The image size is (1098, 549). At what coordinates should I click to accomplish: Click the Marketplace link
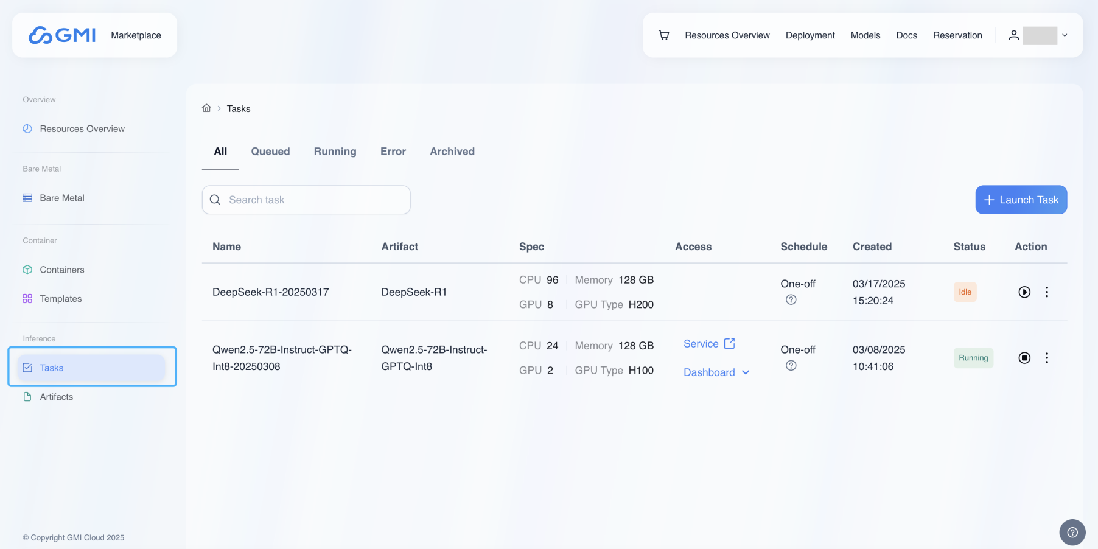pos(136,35)
